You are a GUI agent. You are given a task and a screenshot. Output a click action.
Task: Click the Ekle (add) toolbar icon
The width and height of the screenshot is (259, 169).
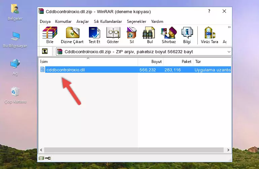(50, 35)
